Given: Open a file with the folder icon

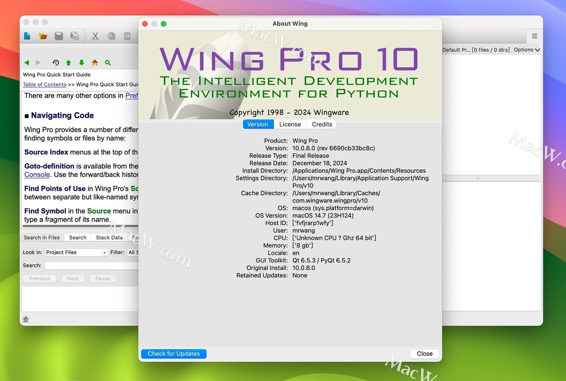Looking at the screenshot, I should coord(43,36).
